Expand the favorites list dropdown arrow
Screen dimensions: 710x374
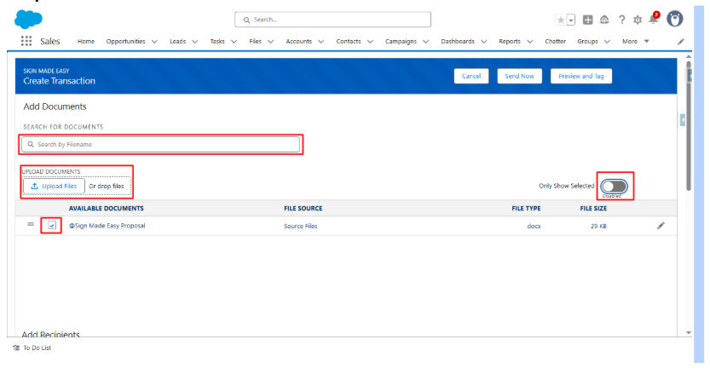(x=571, y=20)
